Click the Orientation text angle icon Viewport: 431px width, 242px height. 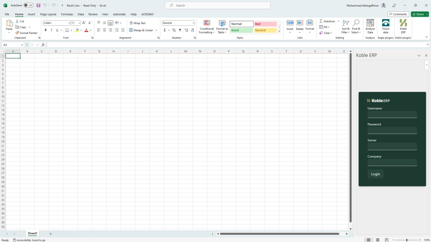(x=117, y=23)
